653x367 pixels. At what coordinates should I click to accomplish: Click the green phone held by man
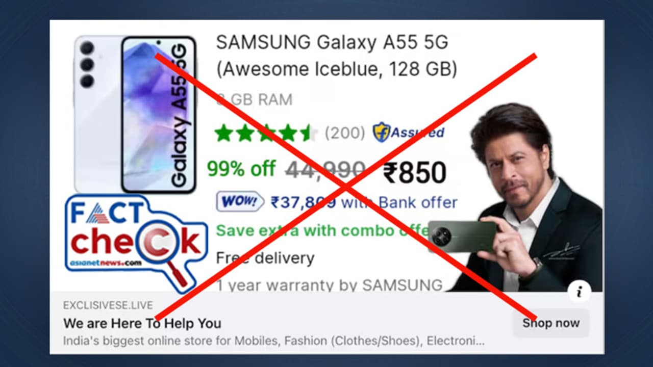pos(462,235)
